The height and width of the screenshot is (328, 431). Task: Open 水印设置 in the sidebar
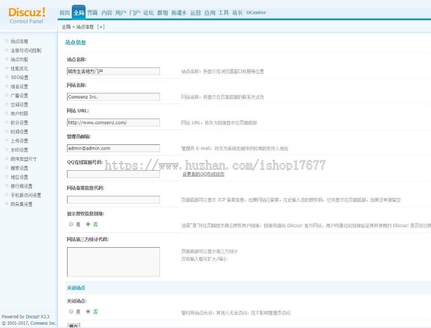click(19, 150)
